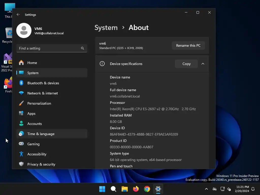The width and height of the screenshot is (260, 195).
Task: Maximize the Settings window
Action: 198,12
